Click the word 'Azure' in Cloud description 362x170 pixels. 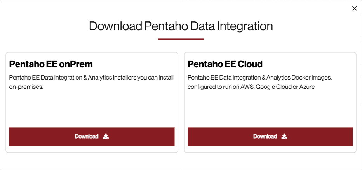tap(306, 87)
